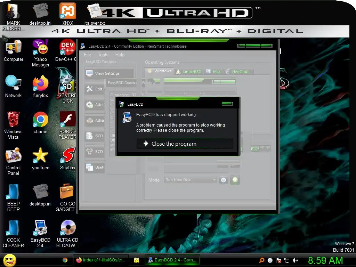
Task: Open the 'its over.txt' file
Action: [95, 14]
